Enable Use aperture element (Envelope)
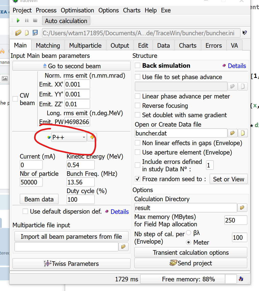 tap(137, 152)
